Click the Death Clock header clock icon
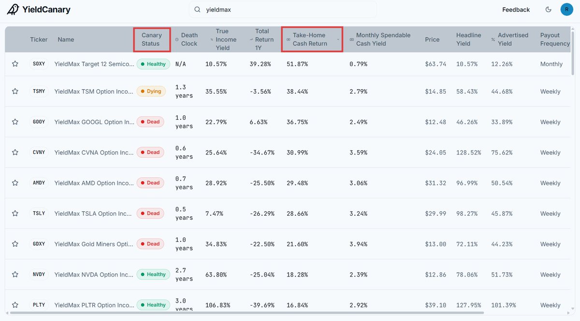The image size is (580, 321). point(177,40)
